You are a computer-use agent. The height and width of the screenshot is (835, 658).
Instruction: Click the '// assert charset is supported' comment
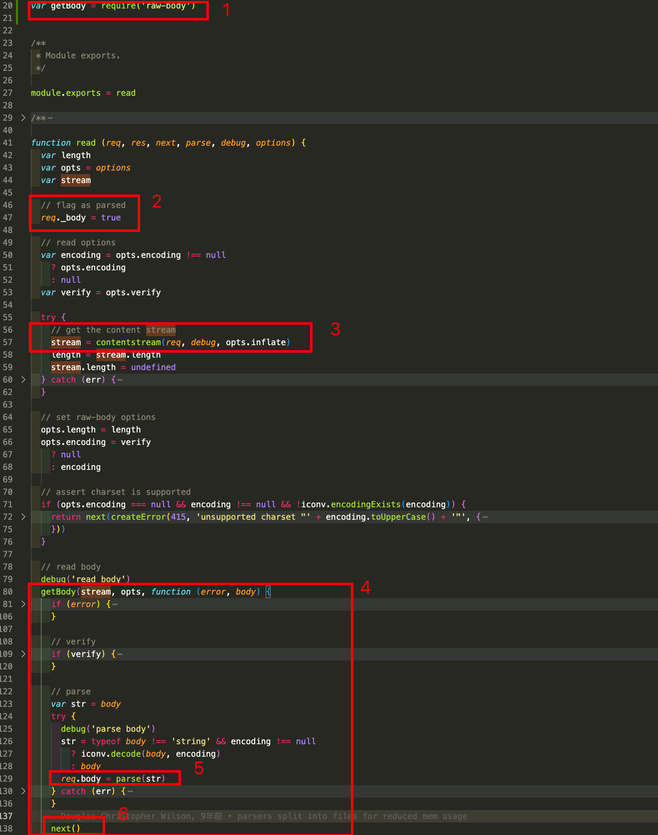coord(116,492)
